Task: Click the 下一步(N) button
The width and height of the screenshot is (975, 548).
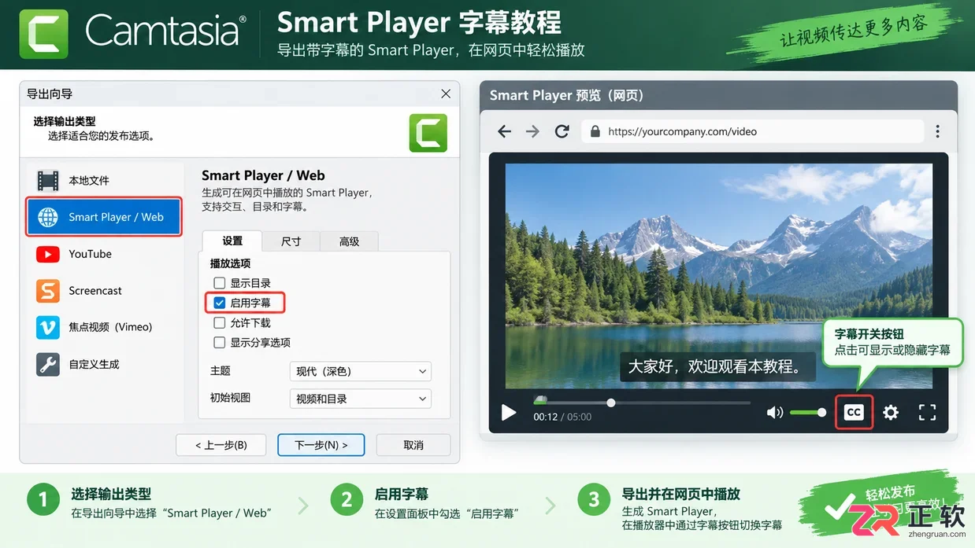Action: [321, 445]
